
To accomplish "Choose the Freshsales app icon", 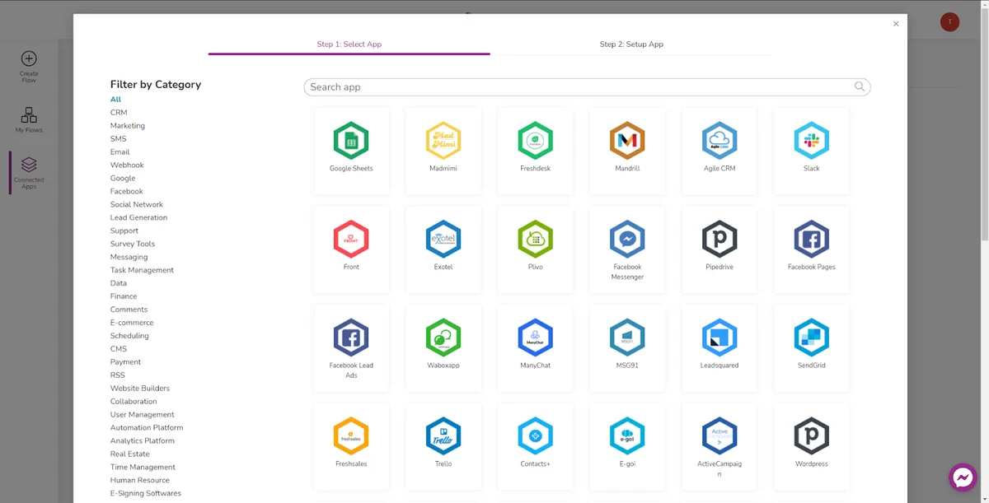I will tap(351, 436).
